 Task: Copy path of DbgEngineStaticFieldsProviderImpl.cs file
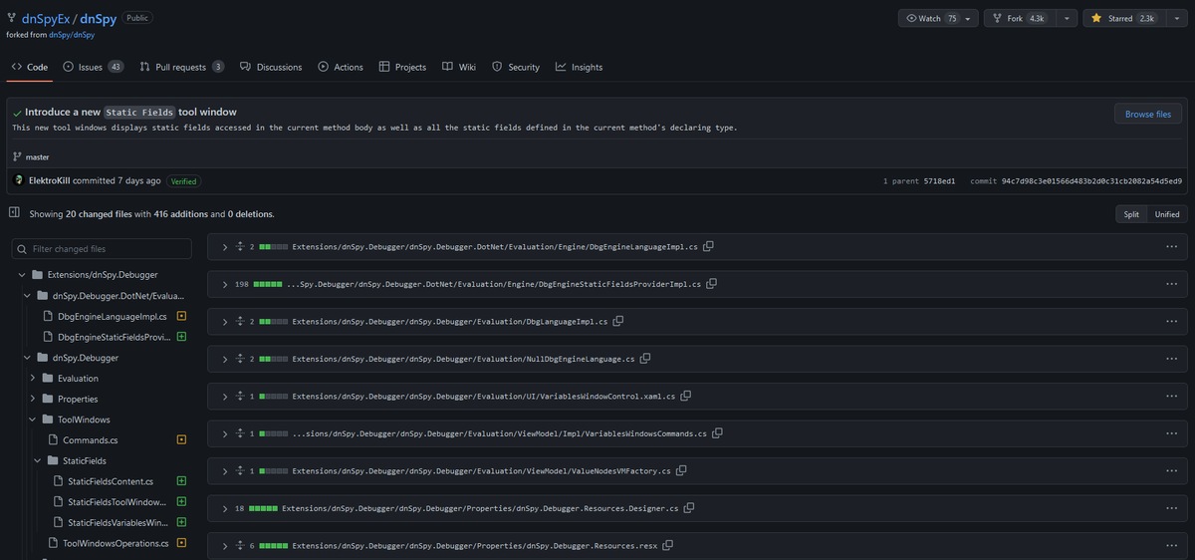(x=712, y=284)
